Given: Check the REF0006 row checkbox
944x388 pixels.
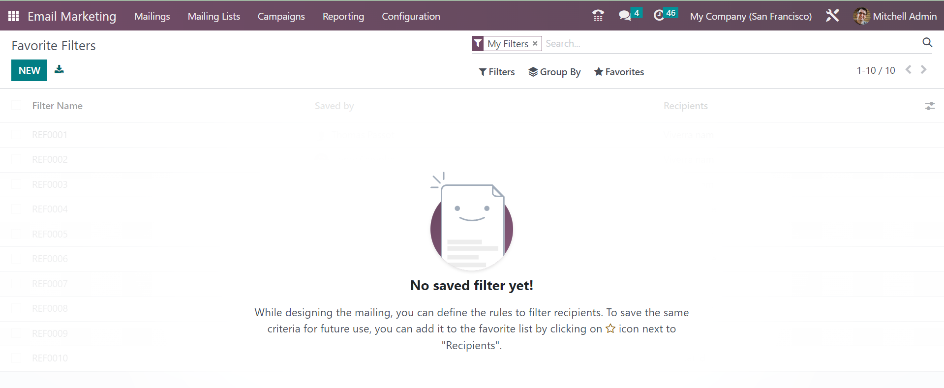Looking at the screenshot, I should click(x=16, y=258).
